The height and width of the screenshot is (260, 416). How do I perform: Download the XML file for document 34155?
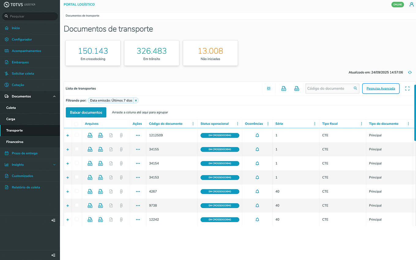pos(100,149)
